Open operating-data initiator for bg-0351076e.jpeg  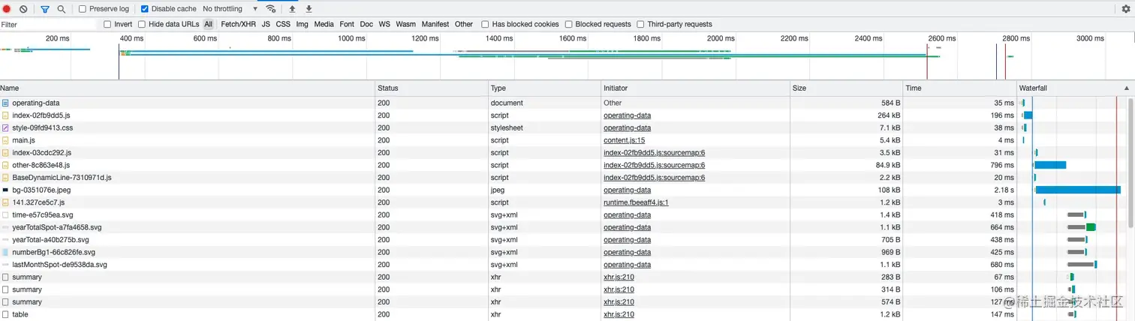[627, 190]
